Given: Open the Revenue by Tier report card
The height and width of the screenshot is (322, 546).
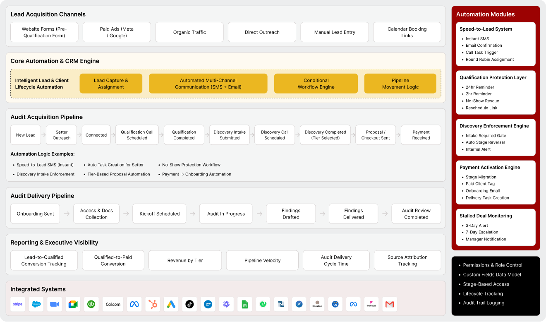Looking at the screenshot, I should tap(185, 260).
